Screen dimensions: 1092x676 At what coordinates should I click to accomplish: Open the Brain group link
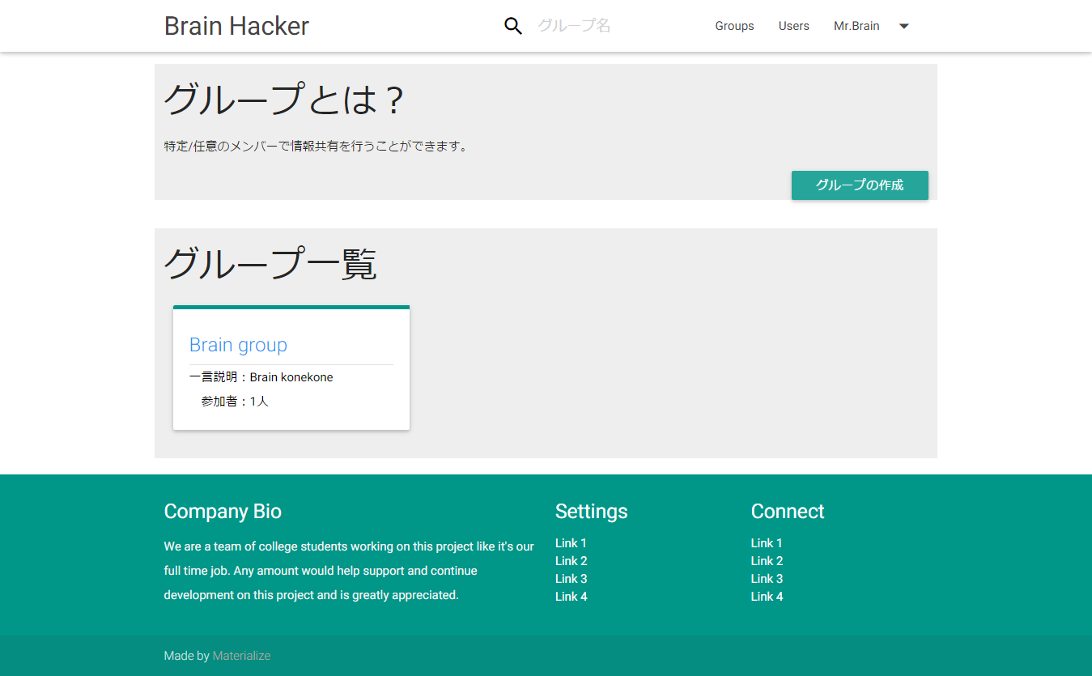coord(238,345)
